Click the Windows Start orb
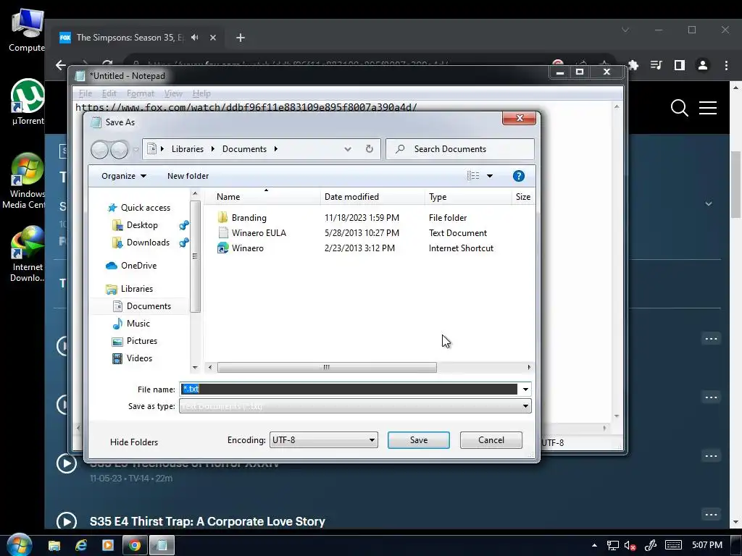Screen dimensions: 742x556 tap(20, 544)
